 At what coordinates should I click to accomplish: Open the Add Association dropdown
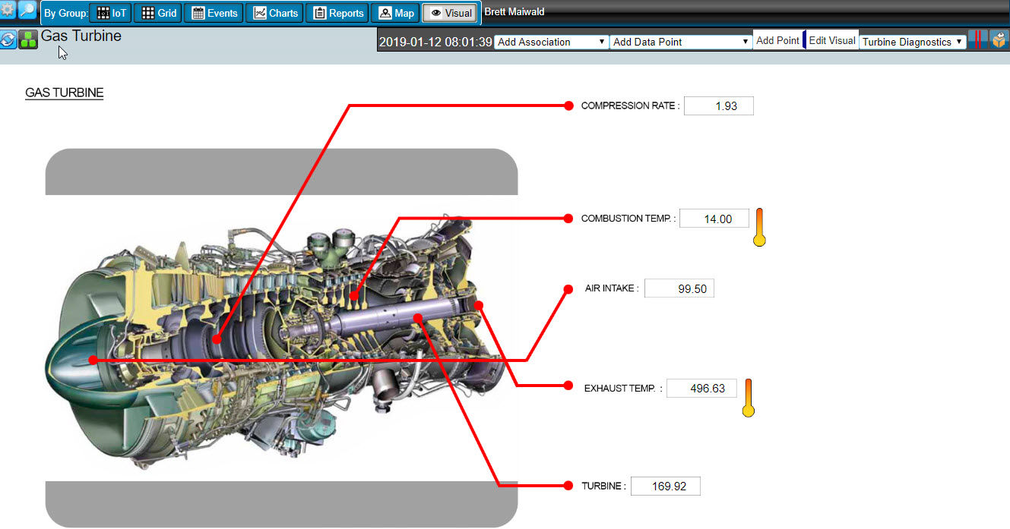[x=552, y=42]
